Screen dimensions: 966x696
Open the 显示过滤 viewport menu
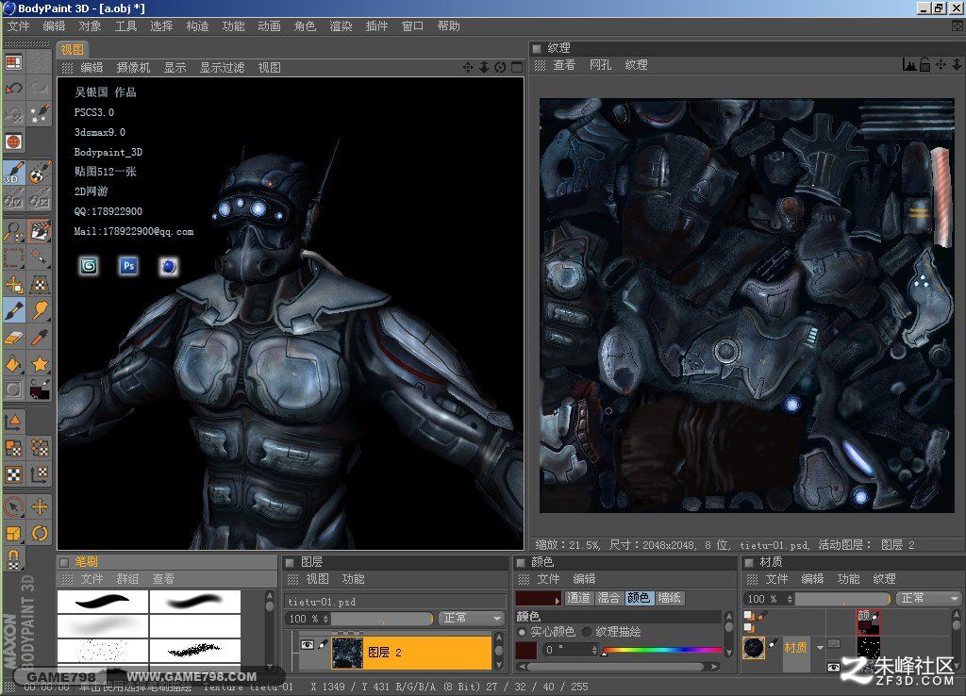point(222,67)
